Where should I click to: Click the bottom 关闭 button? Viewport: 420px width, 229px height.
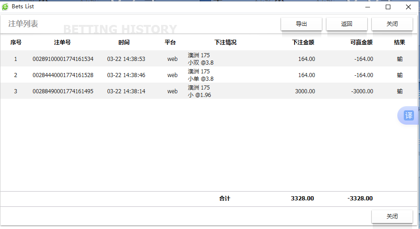coord(392,217)
